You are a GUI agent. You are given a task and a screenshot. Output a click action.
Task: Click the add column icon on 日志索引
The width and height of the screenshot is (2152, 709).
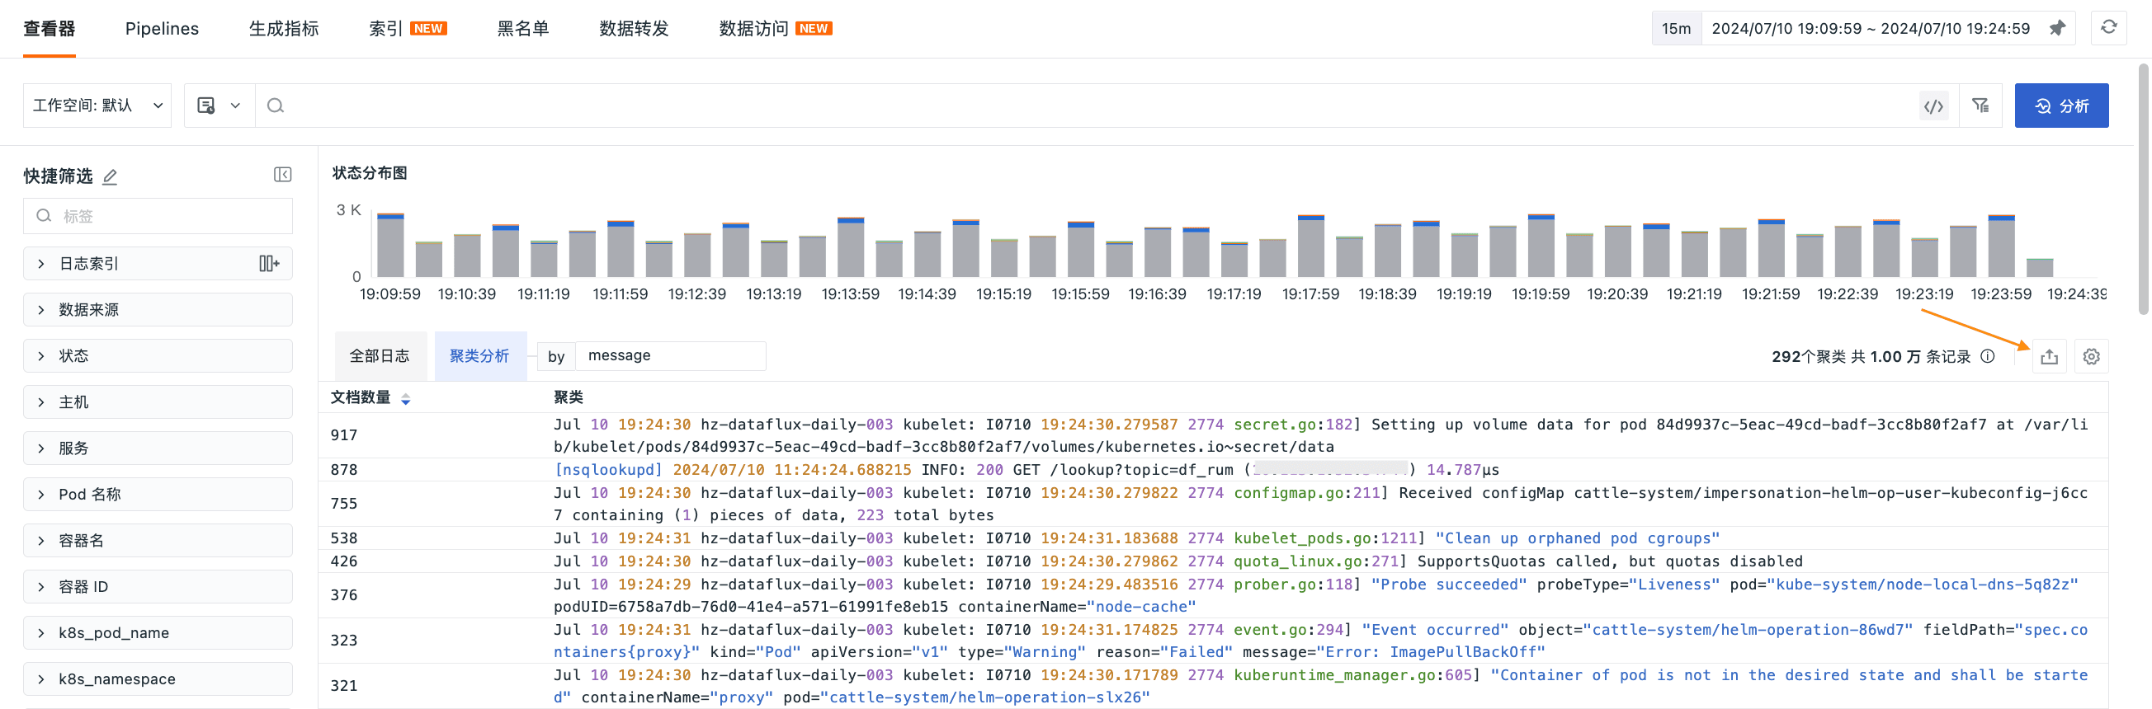point(269,264)
